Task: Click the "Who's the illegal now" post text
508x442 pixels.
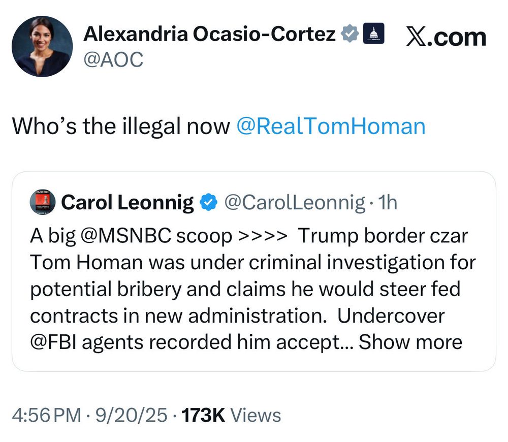Action: 121,125
